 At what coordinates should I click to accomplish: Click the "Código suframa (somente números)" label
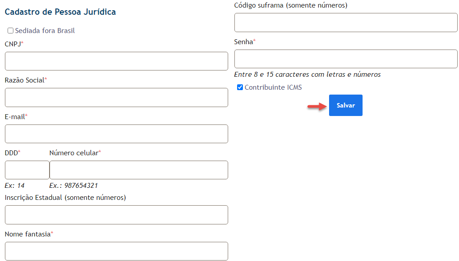tap(291, 5)
